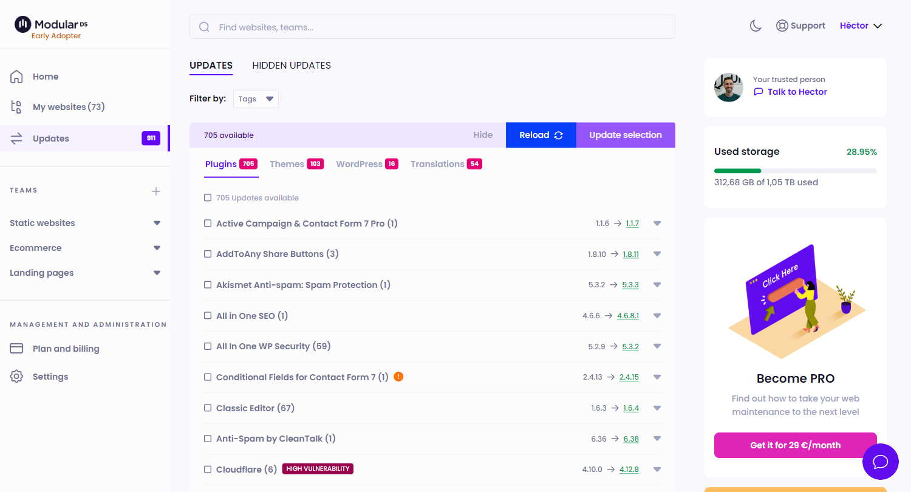Check the Classic Editor plugin checkbox

208,408
